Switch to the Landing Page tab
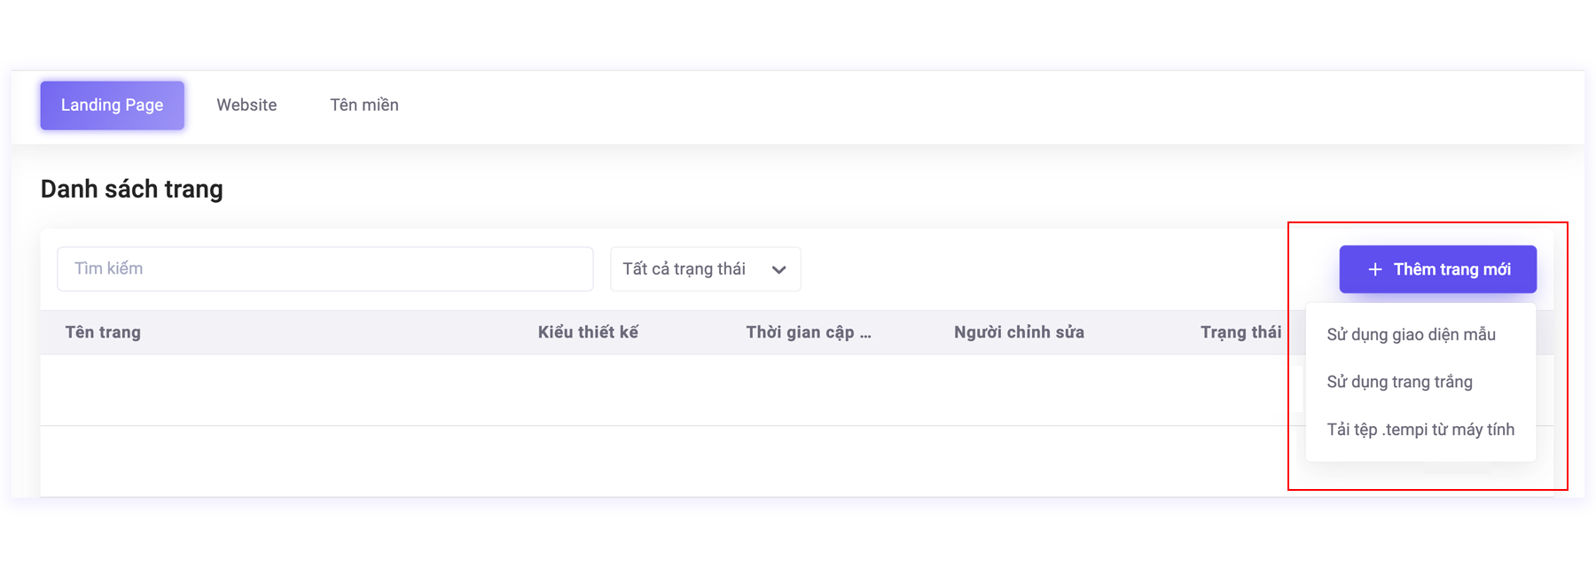This screenshot has width=1596, height=567. pos(112,105)
